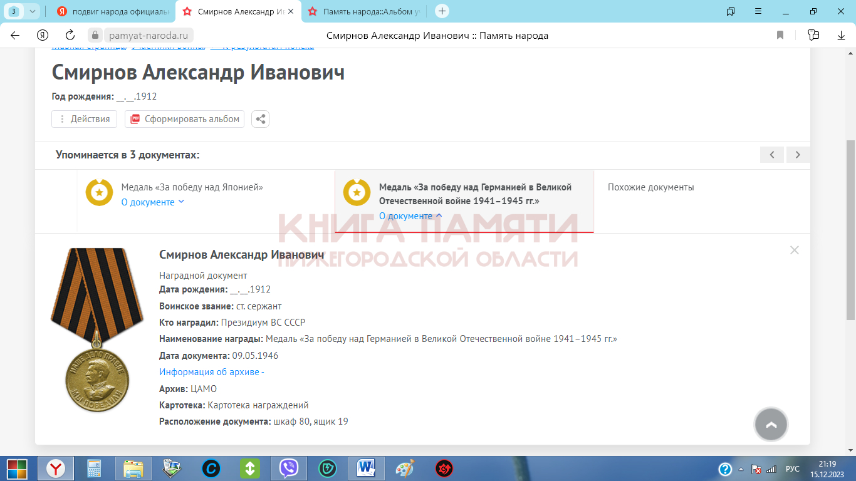Open the Действия actions dropdown
This screenshot has width=856, height=481.
click(x=85, y=119)
